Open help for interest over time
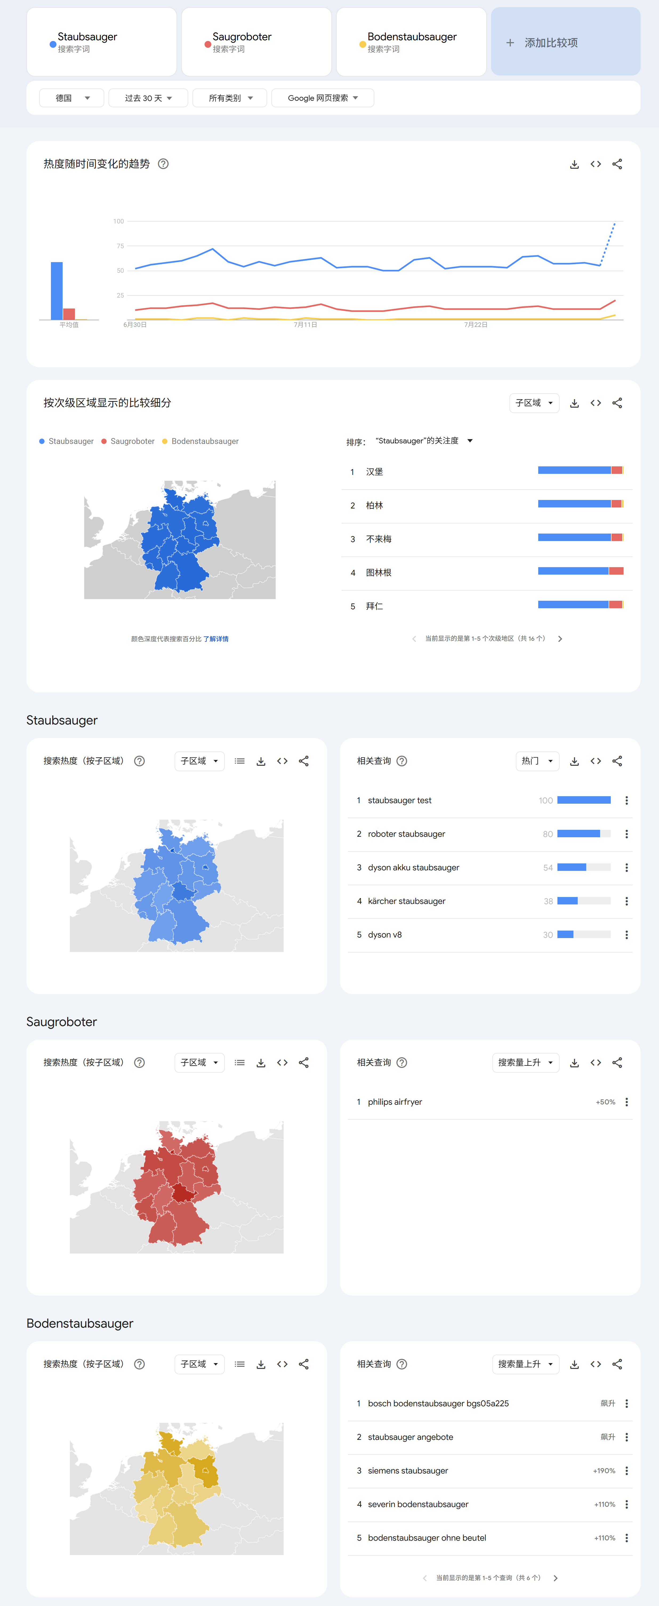Image resolution: width=659 pixels, height=1606 pixels. pos(163,164)
